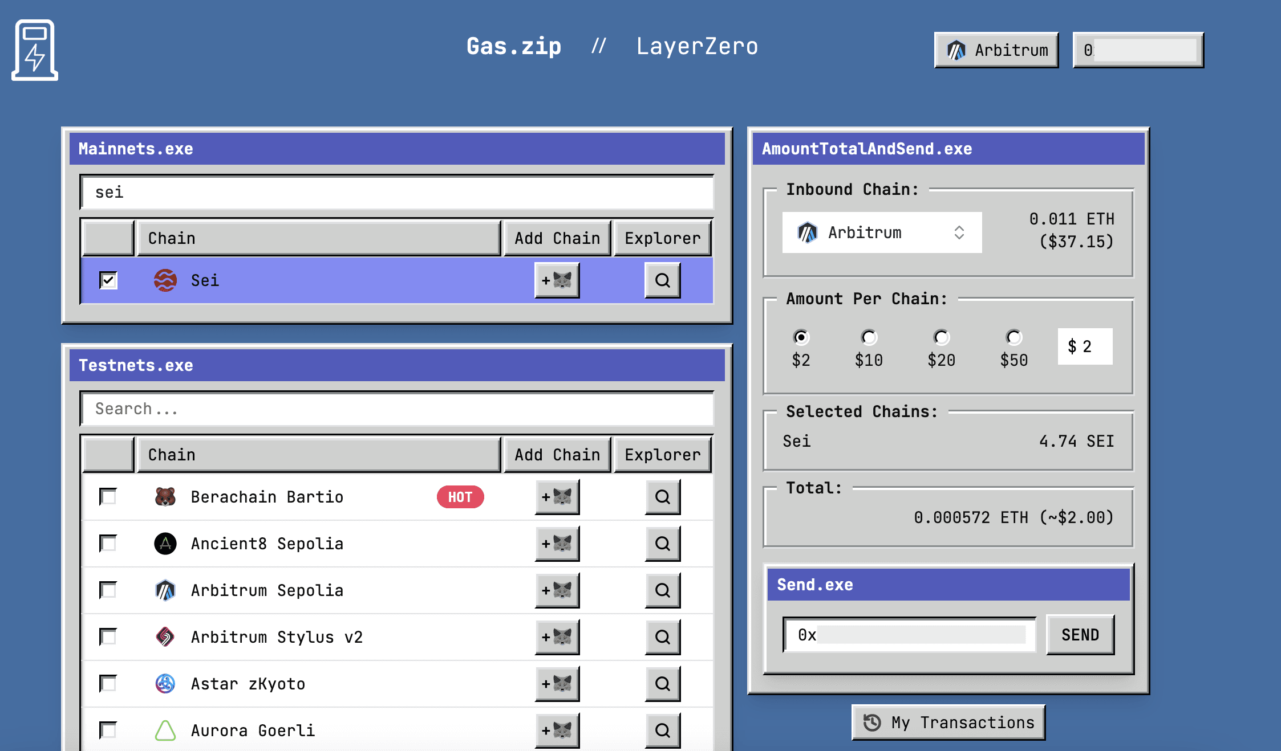This screenshot has height=751, width=1281.
Task: Click the 4.74 SEI amount text
Action: click(1076, 442)
